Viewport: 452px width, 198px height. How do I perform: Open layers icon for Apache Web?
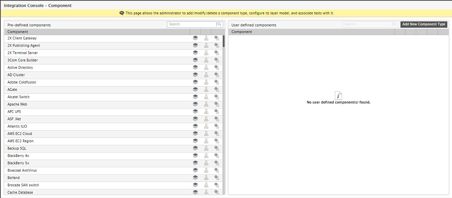coord(195,104)
